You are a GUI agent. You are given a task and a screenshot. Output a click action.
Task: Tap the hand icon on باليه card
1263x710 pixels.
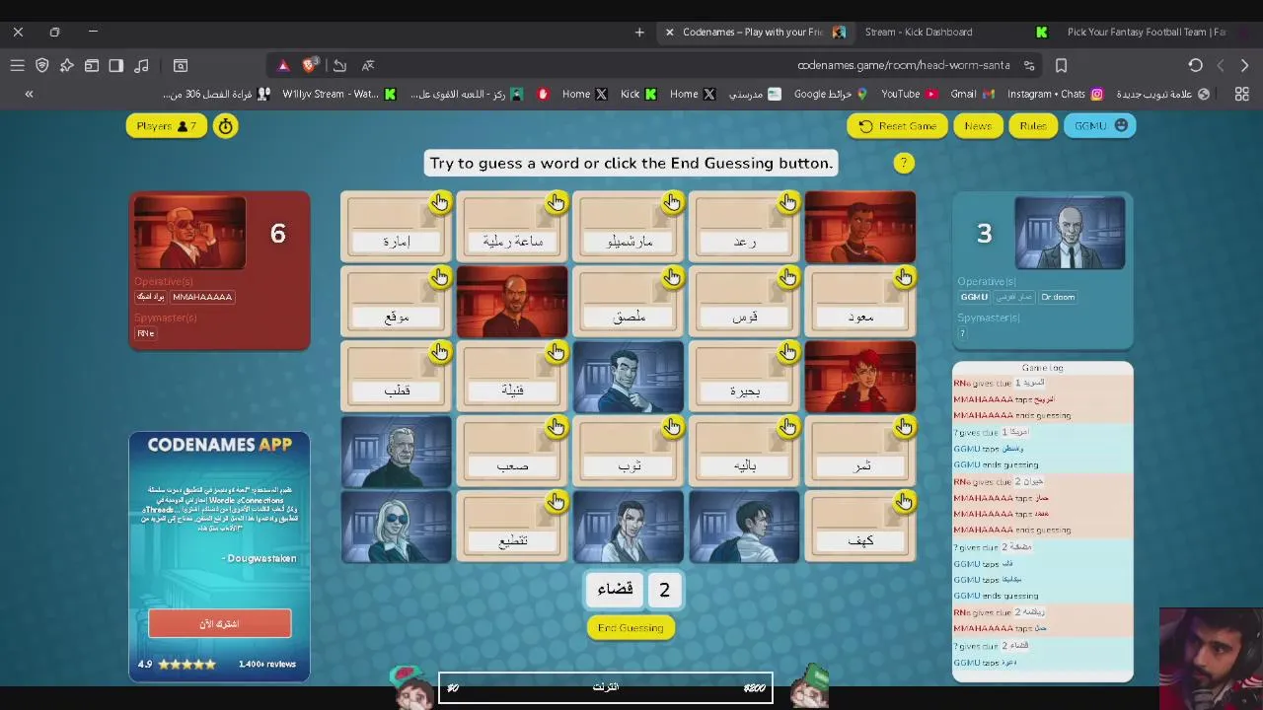(x=787, y=427)
